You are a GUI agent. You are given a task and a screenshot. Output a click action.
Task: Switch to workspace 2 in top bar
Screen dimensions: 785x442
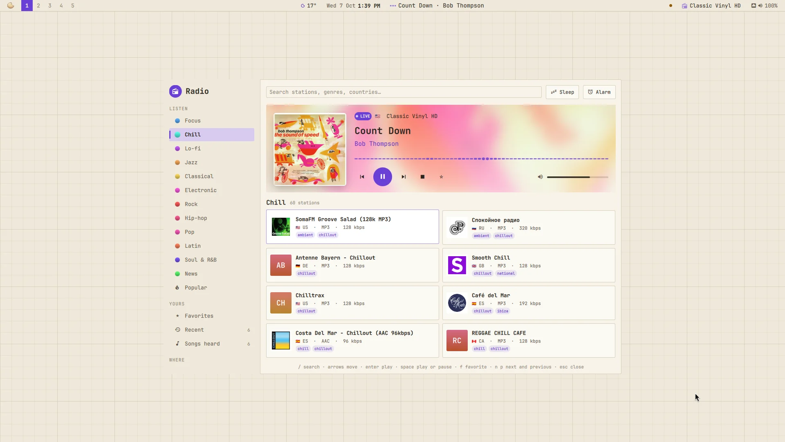pos(38,6)
